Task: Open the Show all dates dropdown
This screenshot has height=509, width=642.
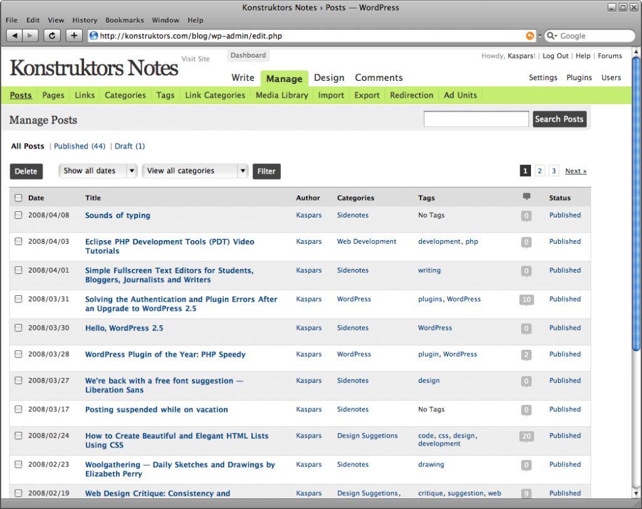Action: coord(97,171)
